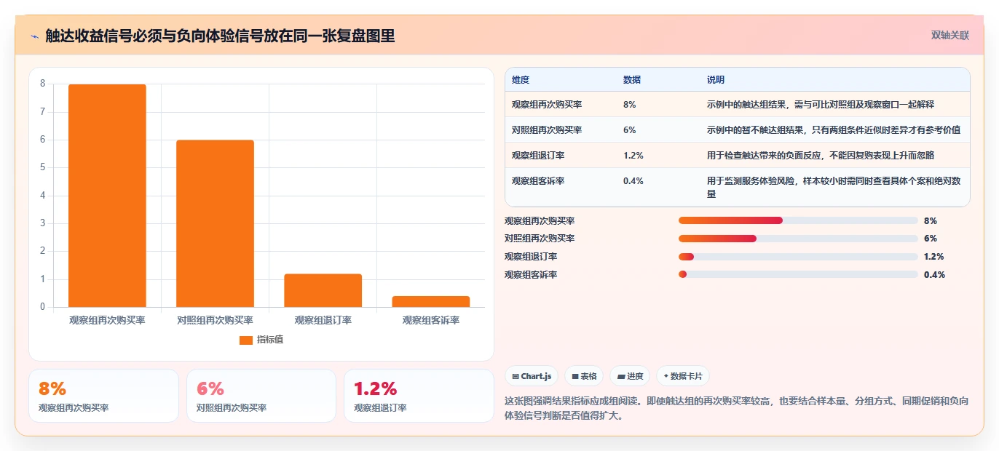Click the chart bar for 观察组退订率
Image resolution: width=999 pixels, height=451 pixels.
[323, 290]
